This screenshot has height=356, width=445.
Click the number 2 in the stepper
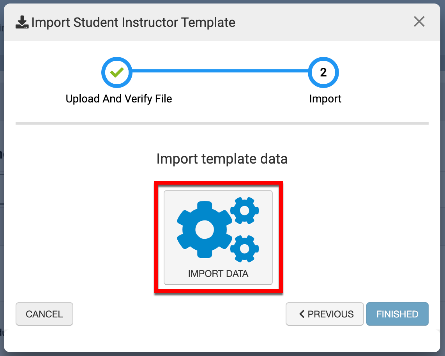point(323,72)
